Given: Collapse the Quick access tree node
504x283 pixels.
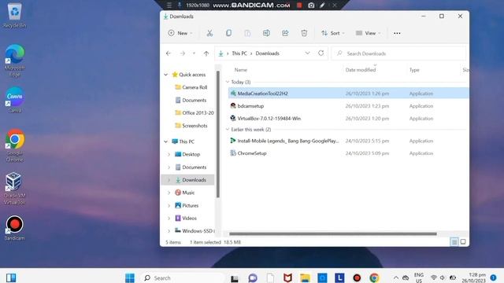Looking at the screenshot, I should pos(166,75).
